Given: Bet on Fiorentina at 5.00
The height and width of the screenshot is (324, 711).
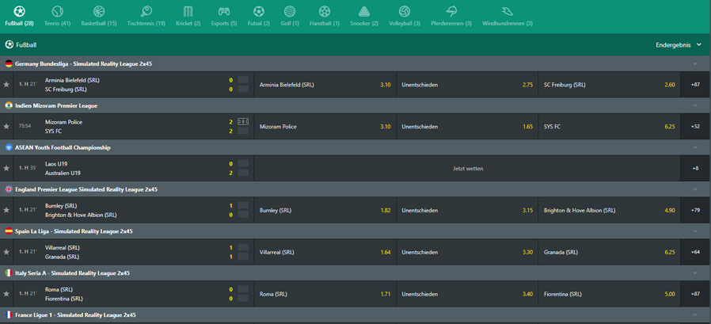Looking at the screenshot, I should coord(610,294).
